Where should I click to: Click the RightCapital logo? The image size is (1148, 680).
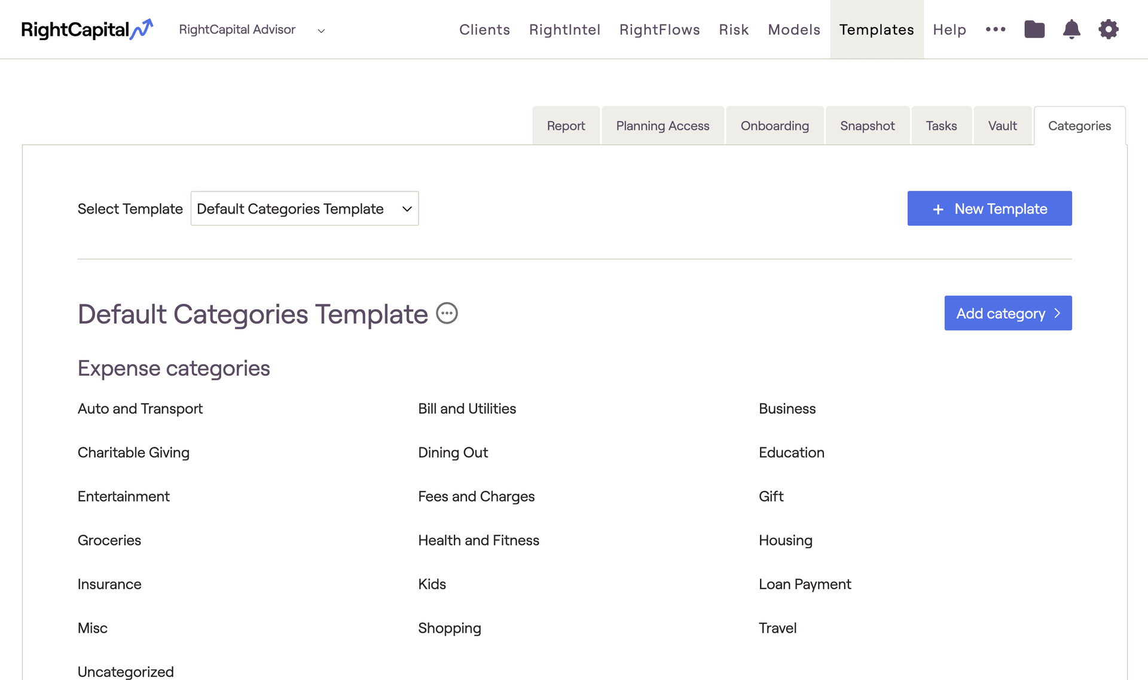click(87, 29)
